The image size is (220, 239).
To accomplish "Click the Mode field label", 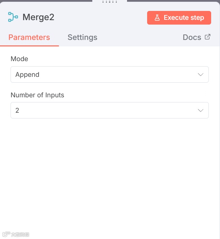I will [x=19, y=59].
